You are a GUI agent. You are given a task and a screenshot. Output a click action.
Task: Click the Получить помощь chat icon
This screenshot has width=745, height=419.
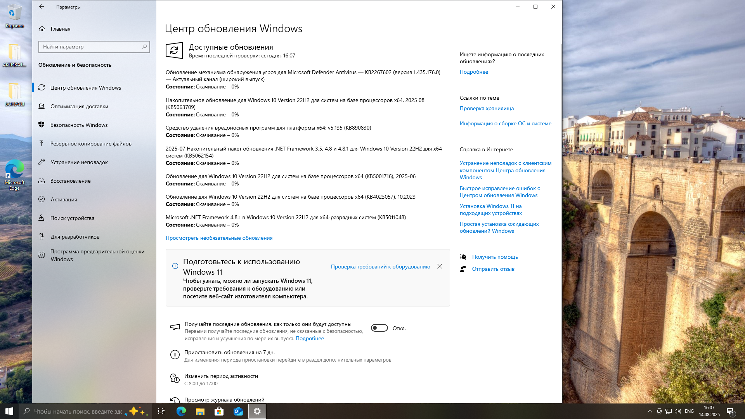point(463,257)
